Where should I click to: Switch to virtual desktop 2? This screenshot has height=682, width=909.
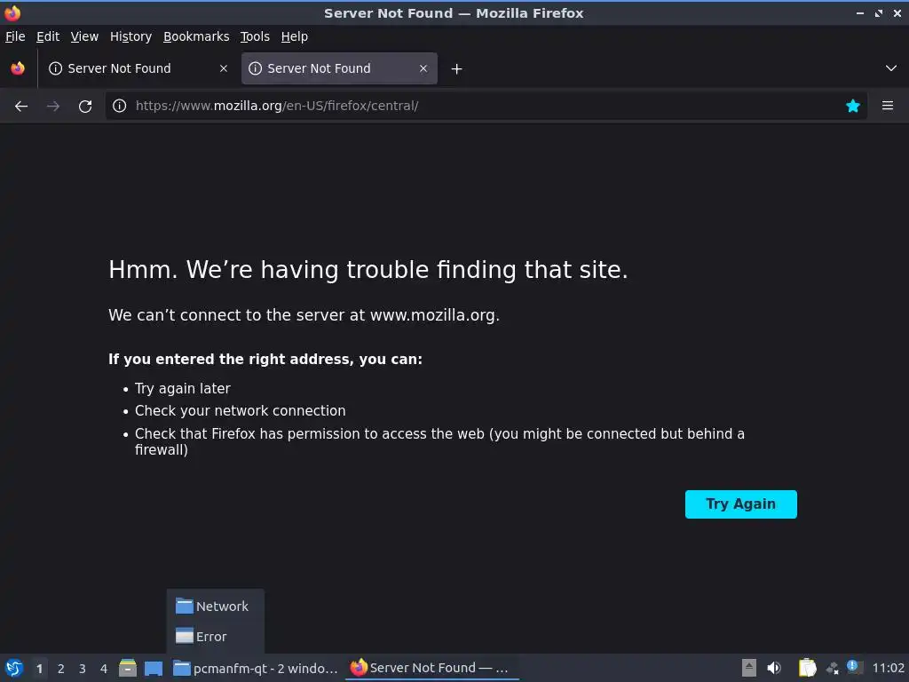[x=61, y=669]
